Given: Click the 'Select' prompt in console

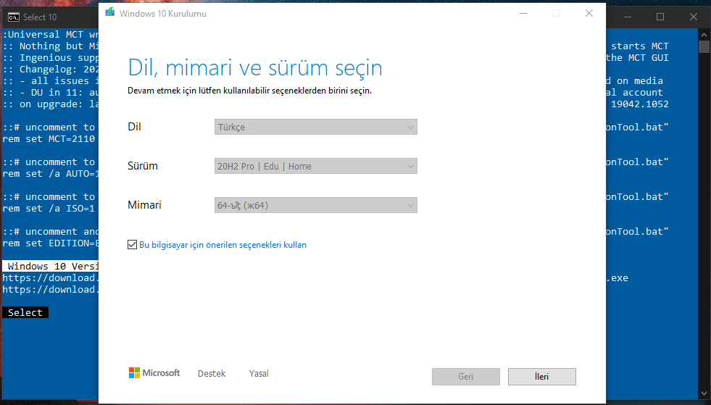Looking at the screenshot, I should [x=25, y=312].
